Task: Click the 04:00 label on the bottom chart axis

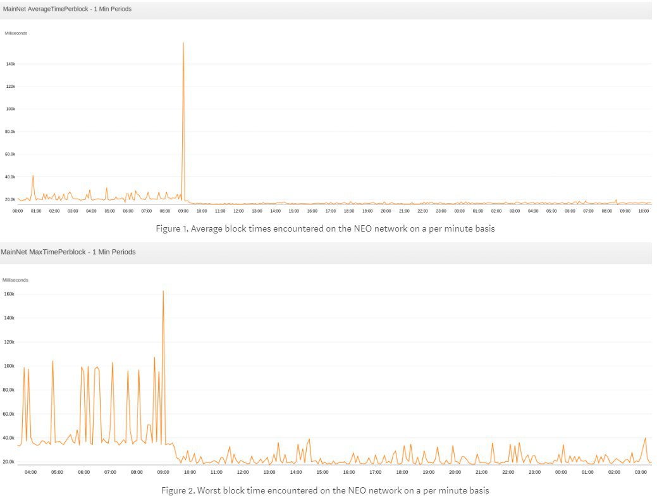Action: 30,472
